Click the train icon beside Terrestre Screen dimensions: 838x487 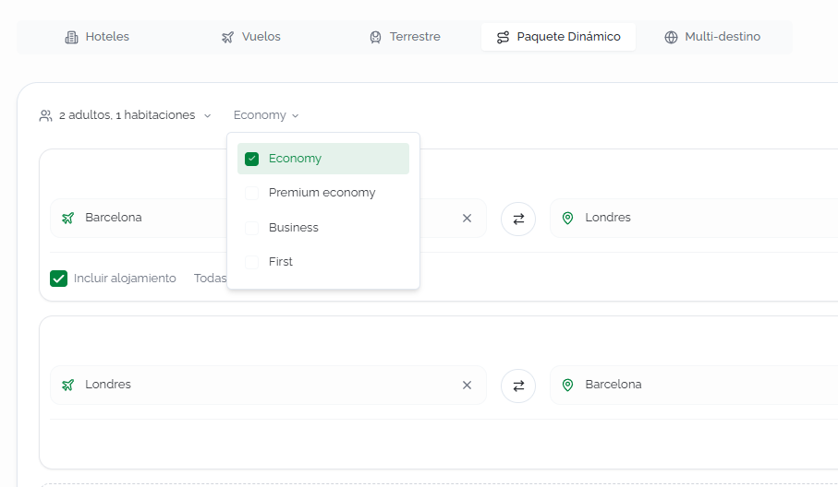[376, 37]
